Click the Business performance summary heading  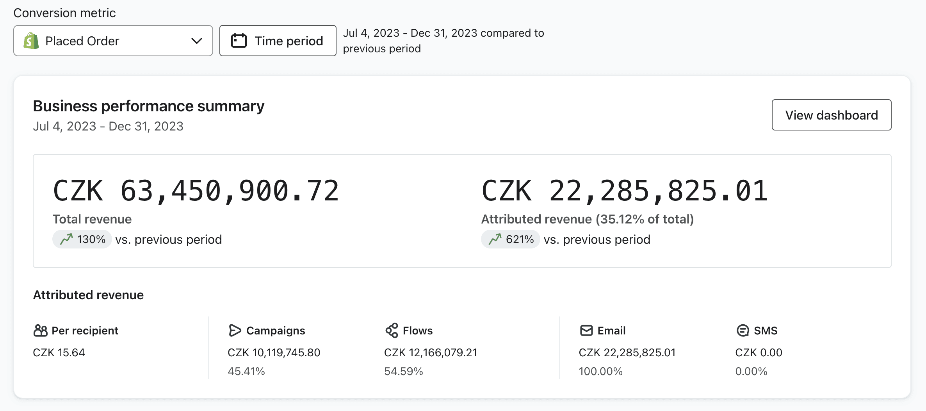point(149,106)
